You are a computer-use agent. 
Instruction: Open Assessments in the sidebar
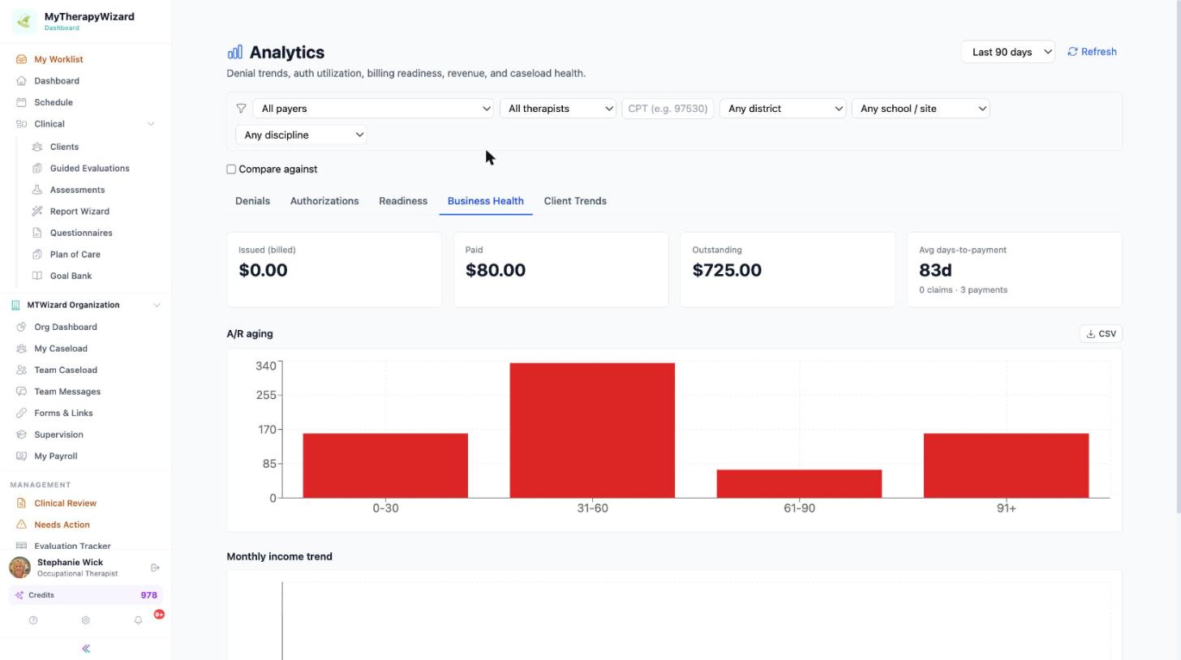pos(77,190)
